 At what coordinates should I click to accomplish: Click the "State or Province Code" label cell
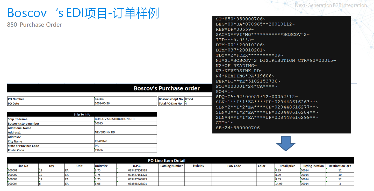[x=51, y=146]
